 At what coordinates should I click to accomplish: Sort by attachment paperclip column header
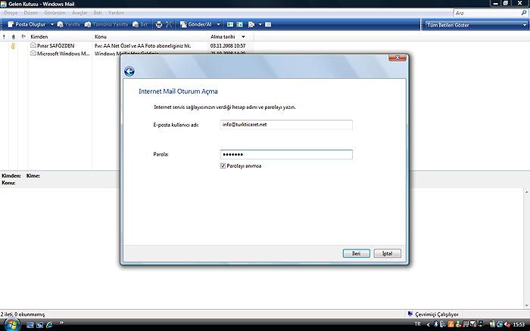pos(13,36)
